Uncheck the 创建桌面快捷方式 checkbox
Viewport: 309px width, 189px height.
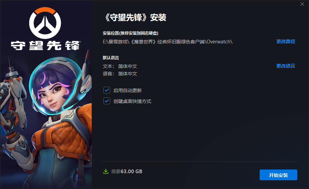coord(107,101)
